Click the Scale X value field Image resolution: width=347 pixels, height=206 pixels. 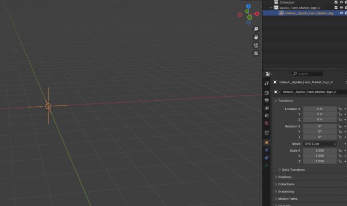pos(320,151)
